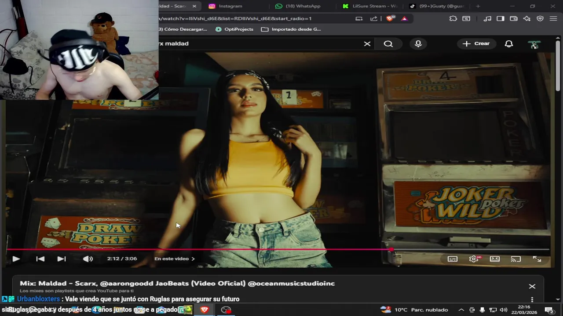Click the page vertical scrollbar
The width and height of the screenshot is (563, 316).
click(x=558, y=66)
